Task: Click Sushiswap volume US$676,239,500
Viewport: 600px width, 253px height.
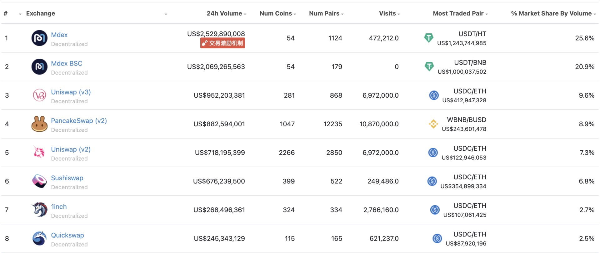Action: coord(219,181)
